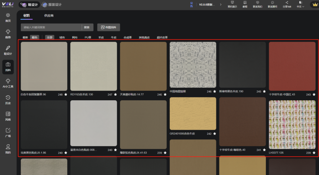Viewport: 319px width, 175px height.
Task: Go to 广场 plaza in sidebar
Action: 8,133
